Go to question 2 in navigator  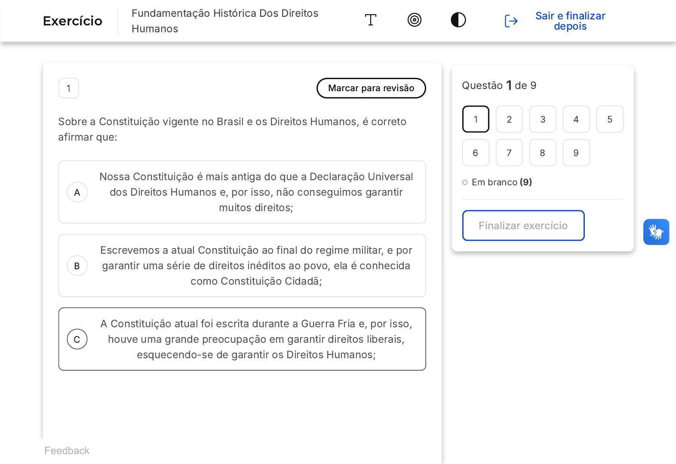tap(509, 120)
